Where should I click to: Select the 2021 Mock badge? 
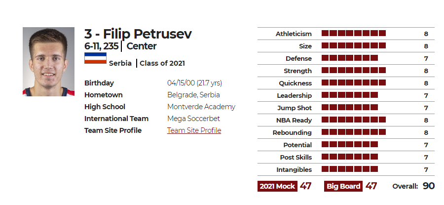tap(277, 186)
